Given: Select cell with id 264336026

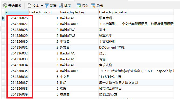Looking at the screenshot, I should [17, 18].
